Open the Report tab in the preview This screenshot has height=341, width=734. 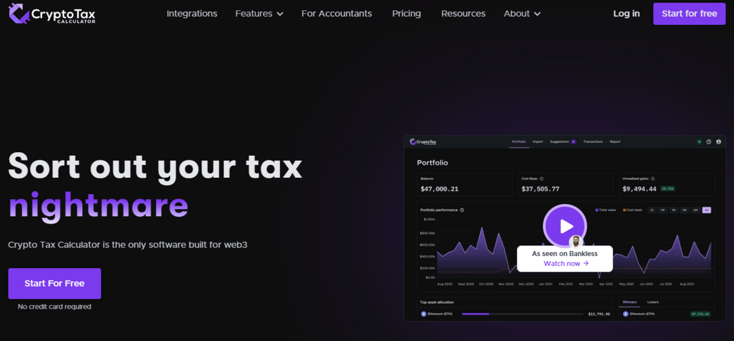615,142
